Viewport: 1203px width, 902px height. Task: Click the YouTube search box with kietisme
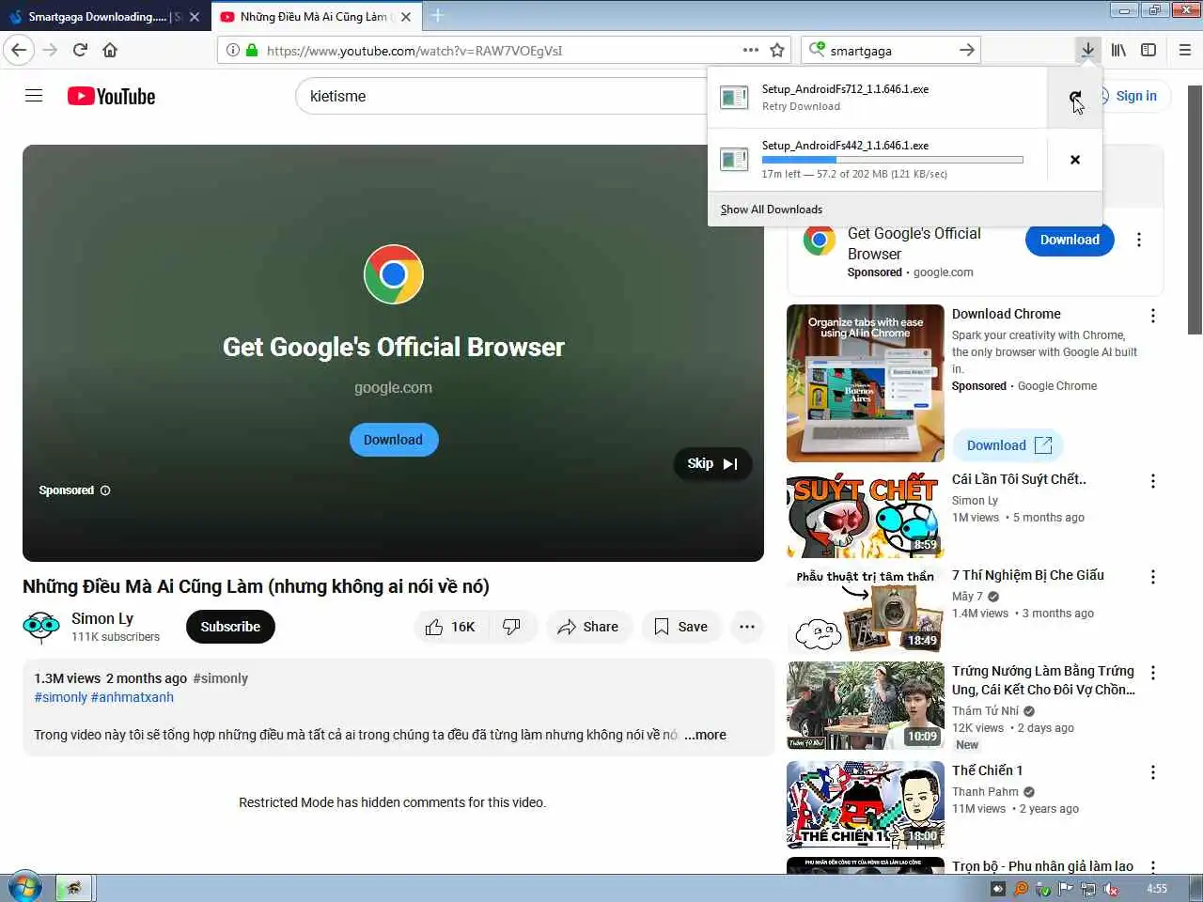point(500,96)
